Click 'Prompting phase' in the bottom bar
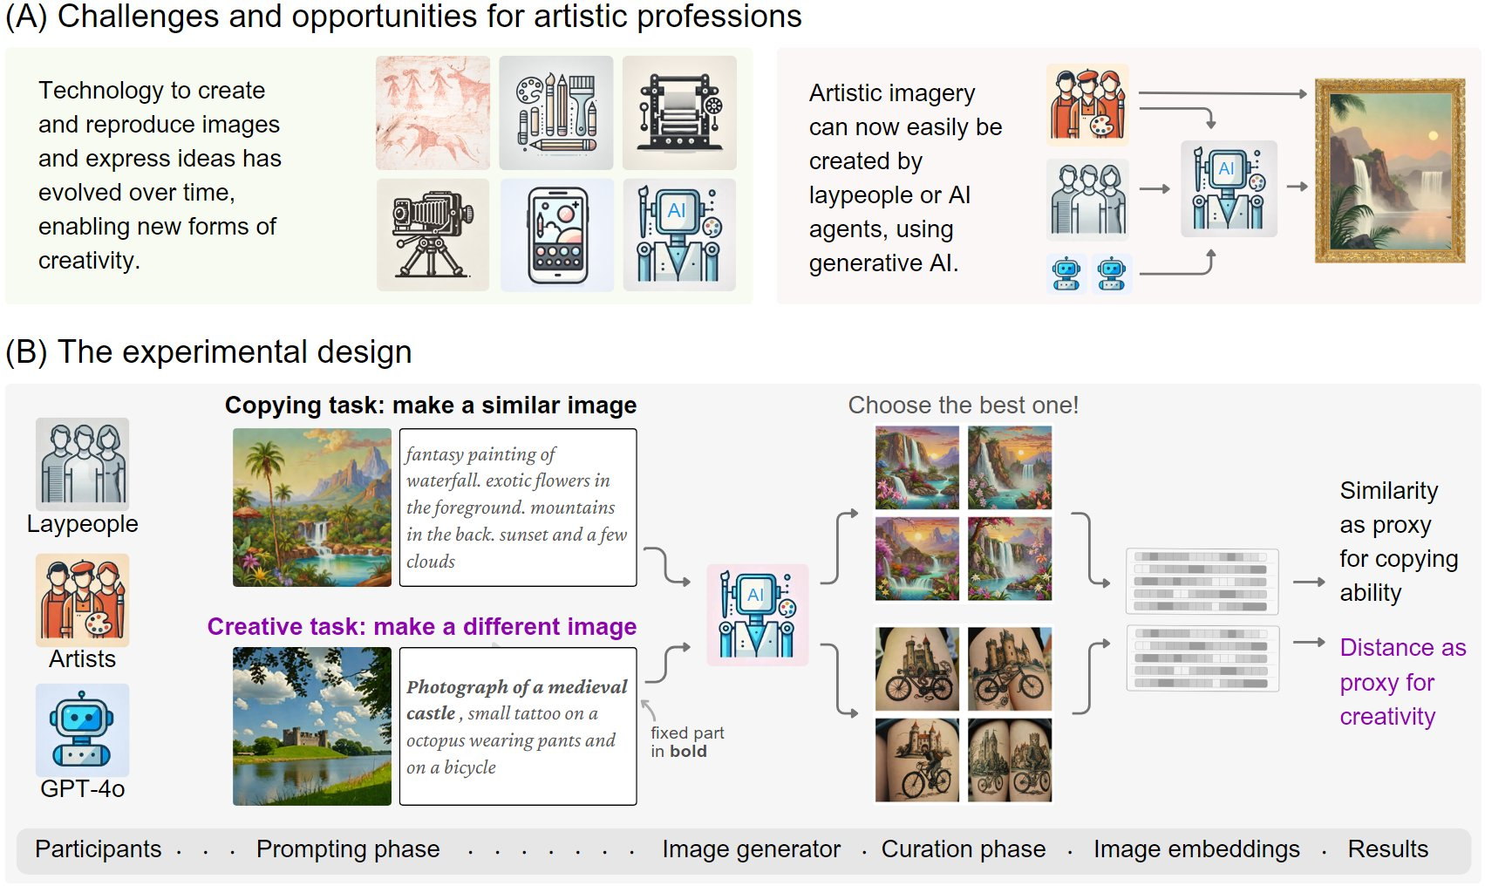The height and width of the screenshot is (886, 1485). (348, 849)
